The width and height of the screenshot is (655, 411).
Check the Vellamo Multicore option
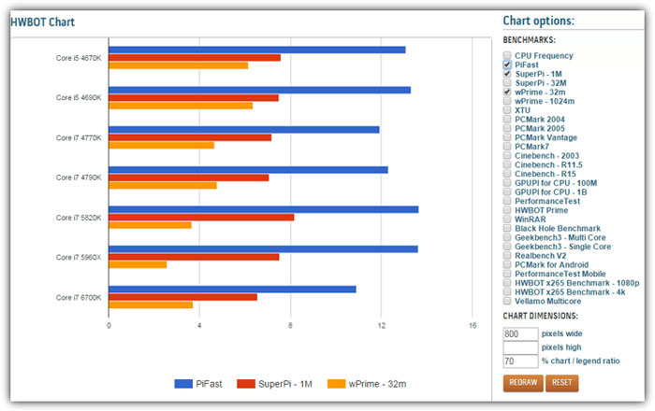pyautogui.click(x=507, y=300)
